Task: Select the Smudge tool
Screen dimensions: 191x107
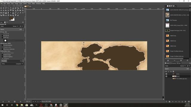Action: pos(16,15)
